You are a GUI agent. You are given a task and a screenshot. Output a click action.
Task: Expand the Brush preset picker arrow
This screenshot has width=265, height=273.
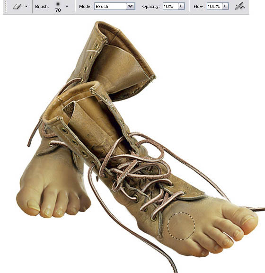pyautogui.click(x=67, y=7)
